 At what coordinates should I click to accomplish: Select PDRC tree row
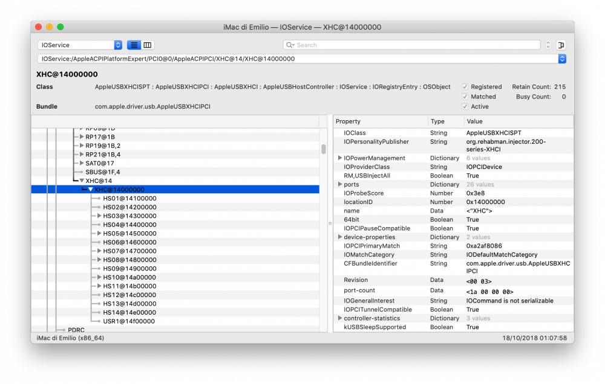point(175,330)
